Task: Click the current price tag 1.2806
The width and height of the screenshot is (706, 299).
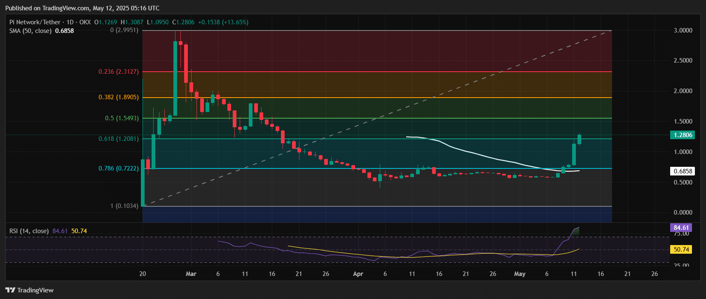Action: [683, 135]
